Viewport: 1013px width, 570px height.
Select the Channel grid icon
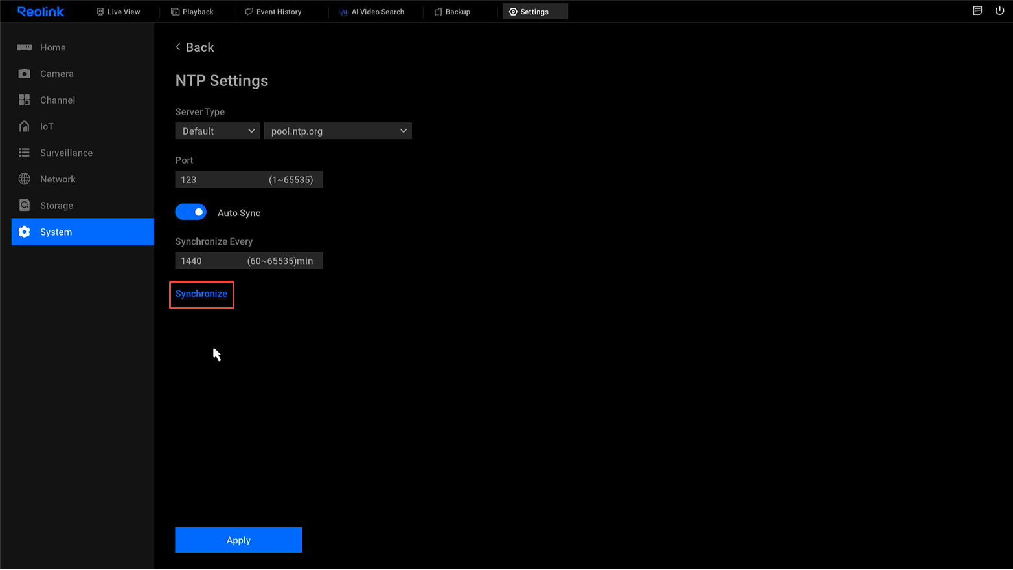24,100
